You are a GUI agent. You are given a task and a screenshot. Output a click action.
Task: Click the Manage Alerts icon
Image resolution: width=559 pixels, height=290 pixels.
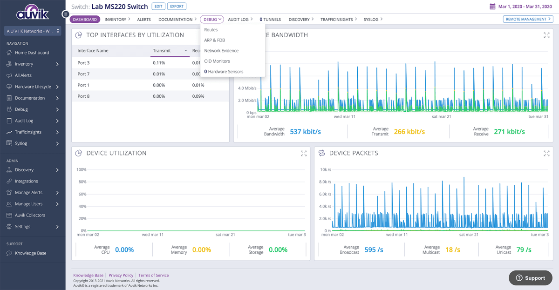(9, 193)
